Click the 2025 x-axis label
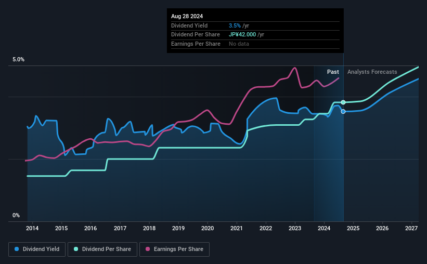This screenshot has width=427, height=264. click(x=353, y=228)
